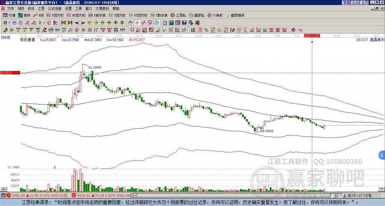Click the circle with horizontal lines icon
The height and width of the screenshot is (206, 385).
point(51,30)
